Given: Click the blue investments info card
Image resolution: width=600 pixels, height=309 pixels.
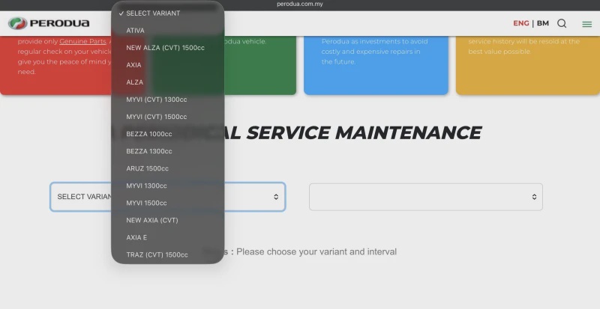Looking at the screenshot, I should pos(376,65).
